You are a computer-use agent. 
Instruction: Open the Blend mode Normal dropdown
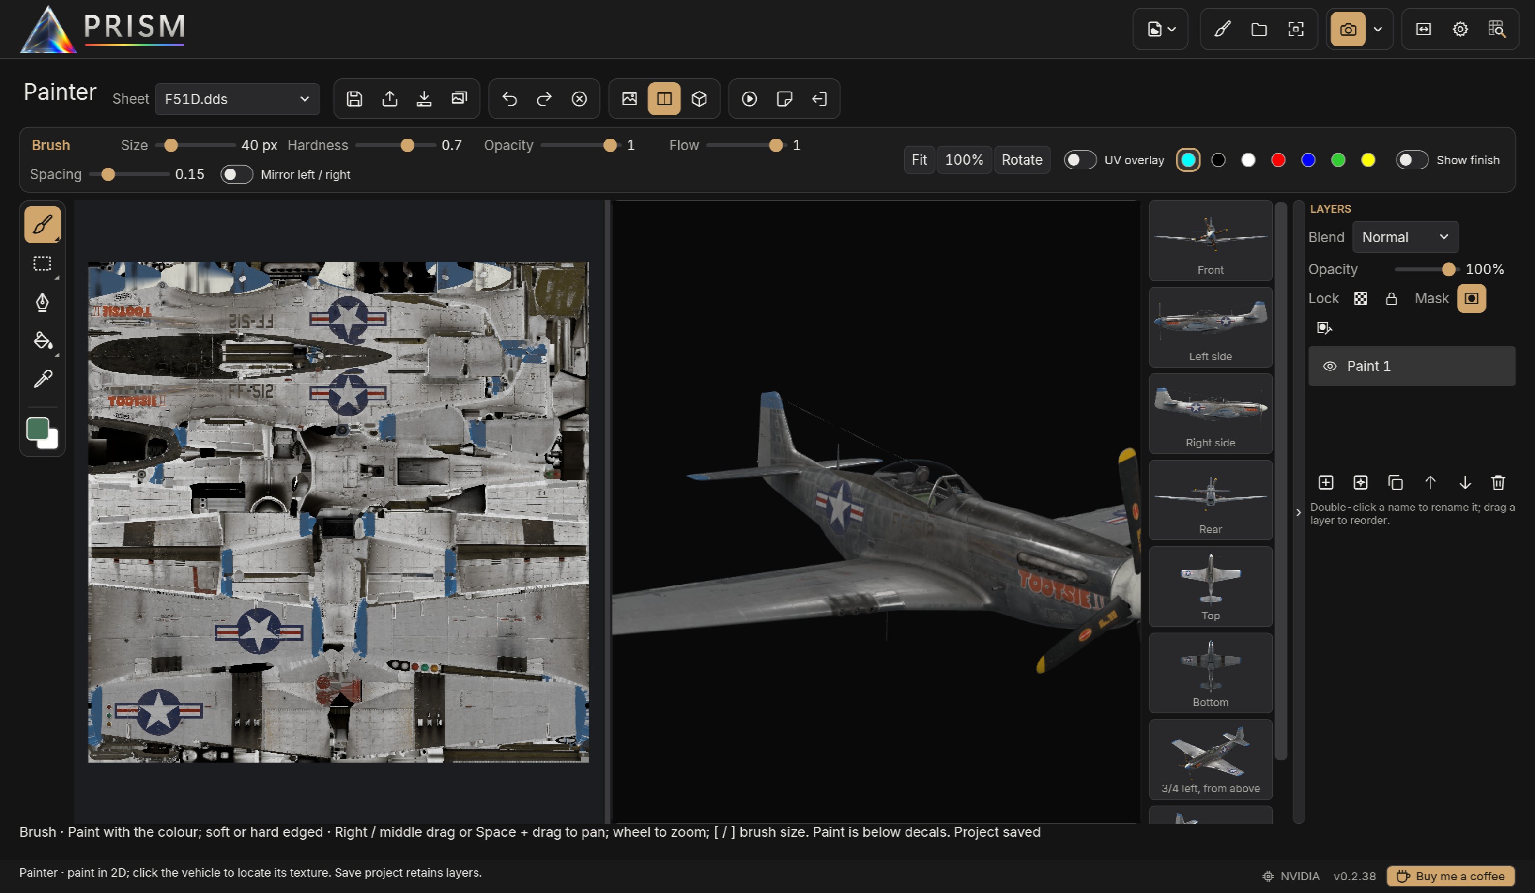1405,237
